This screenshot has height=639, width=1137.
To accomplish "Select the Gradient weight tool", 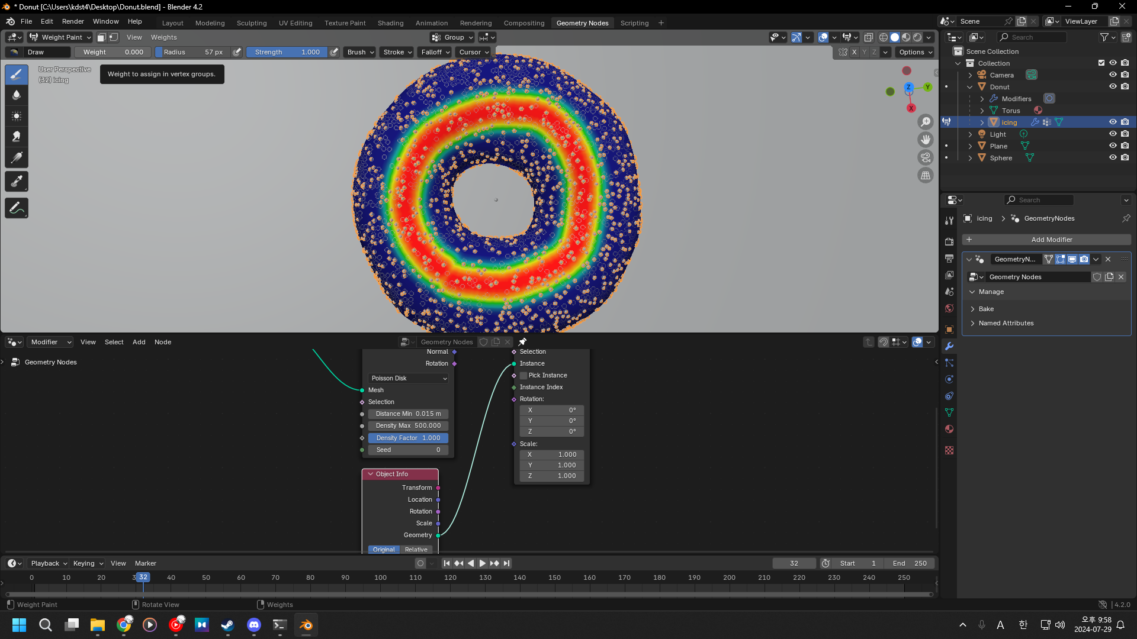I will point(17,157).
